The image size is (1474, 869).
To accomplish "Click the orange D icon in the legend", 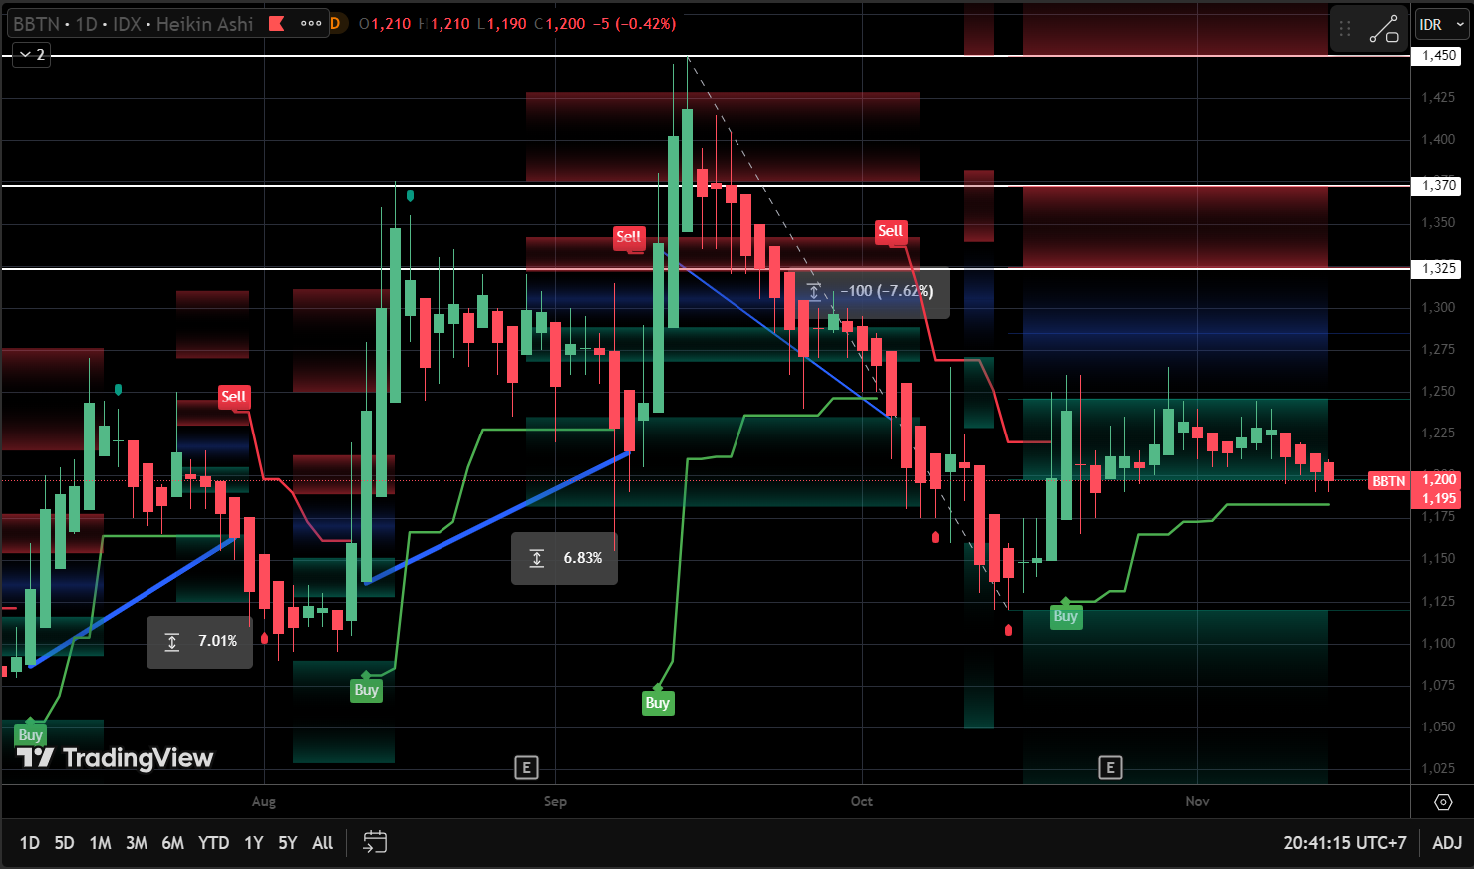I will (x=335, y=23).
